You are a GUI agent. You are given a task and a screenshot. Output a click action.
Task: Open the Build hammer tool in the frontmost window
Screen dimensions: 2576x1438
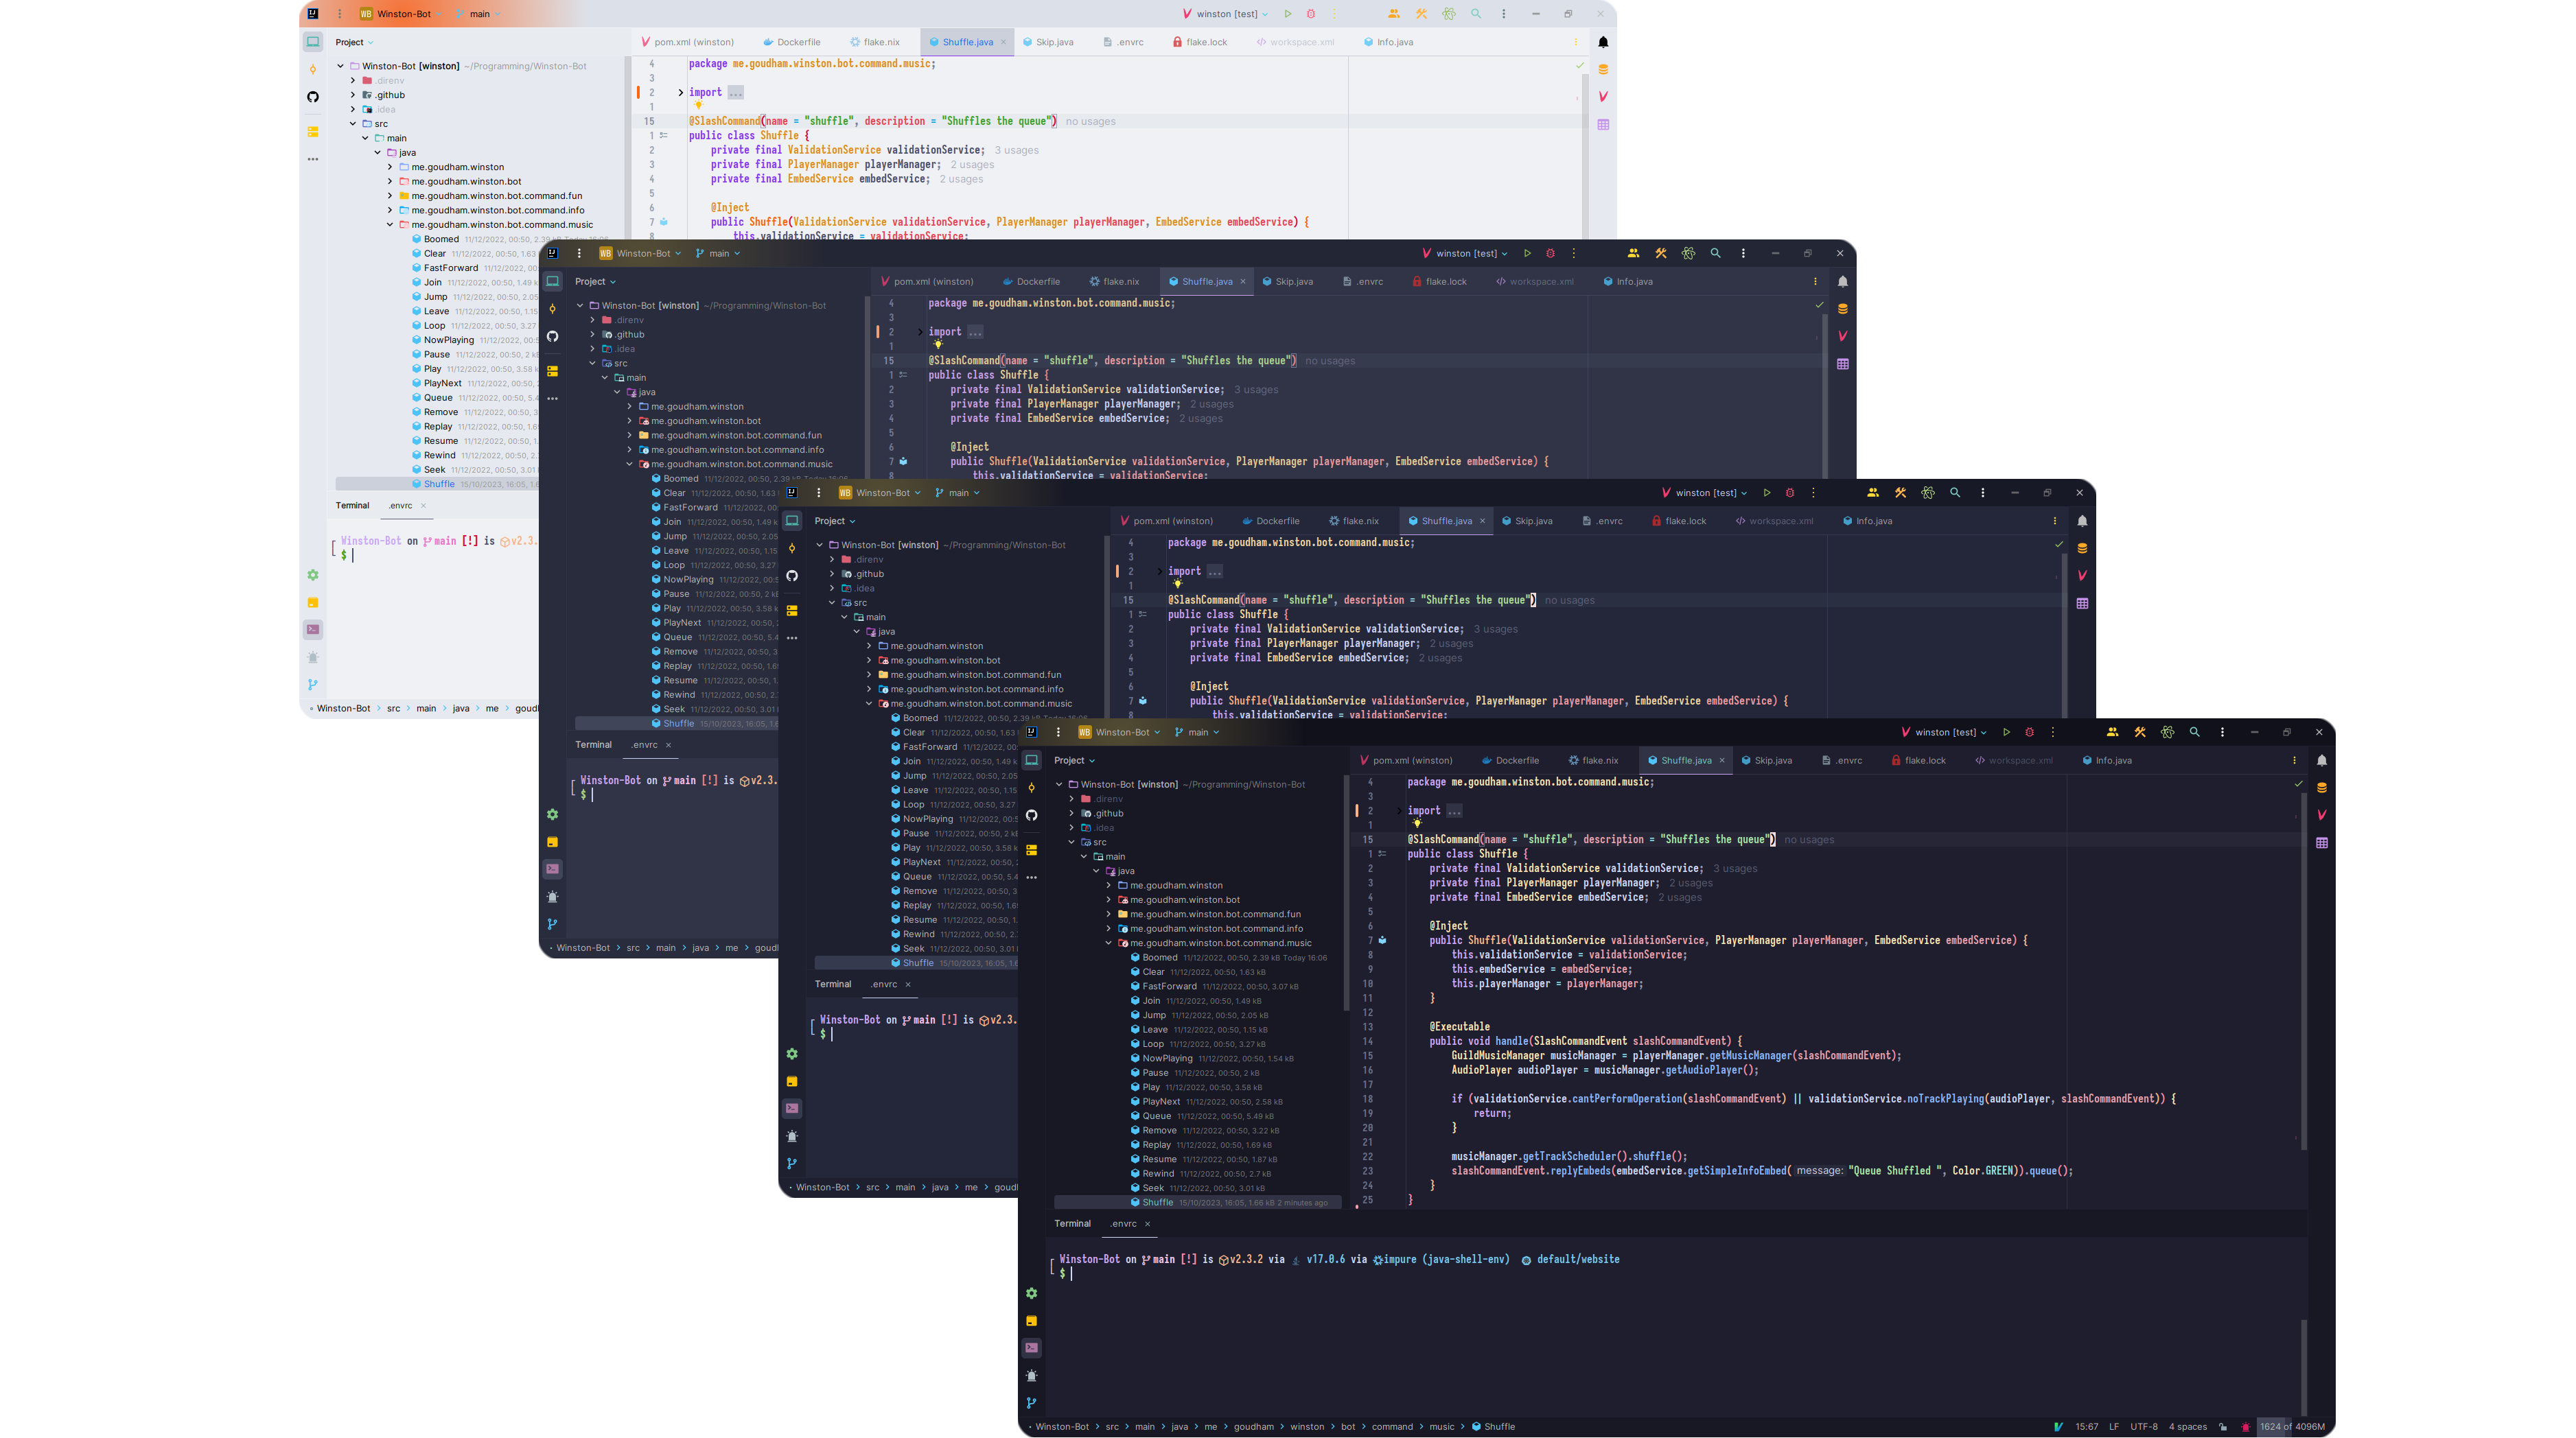point(2139,733)
